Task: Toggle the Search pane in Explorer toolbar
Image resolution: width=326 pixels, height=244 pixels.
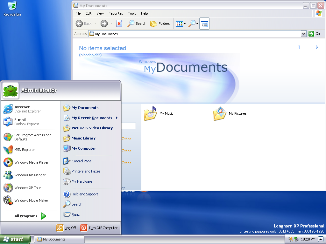Action: (x=137, y=24)
